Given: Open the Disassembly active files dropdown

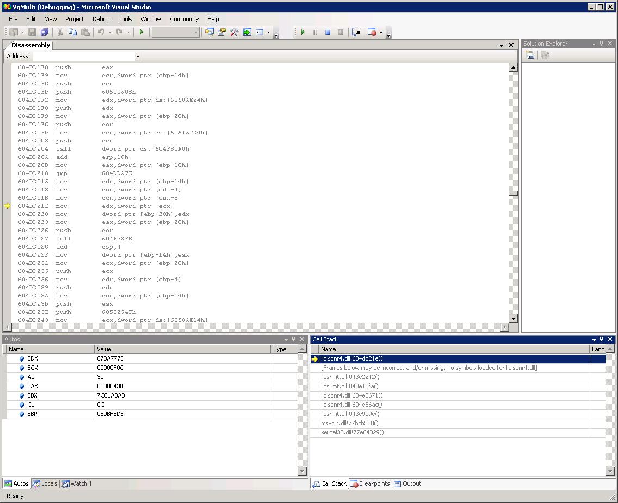Looking at the screenshot, I should click(x=502, y=45).
